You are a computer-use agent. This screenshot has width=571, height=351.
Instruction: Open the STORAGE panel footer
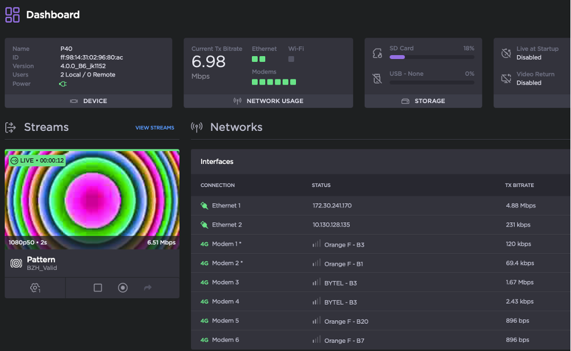423,101
